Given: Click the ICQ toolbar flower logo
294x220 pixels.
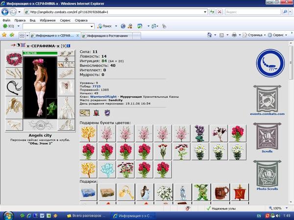Looking at the screenshot, I should [x=5, y=26].
